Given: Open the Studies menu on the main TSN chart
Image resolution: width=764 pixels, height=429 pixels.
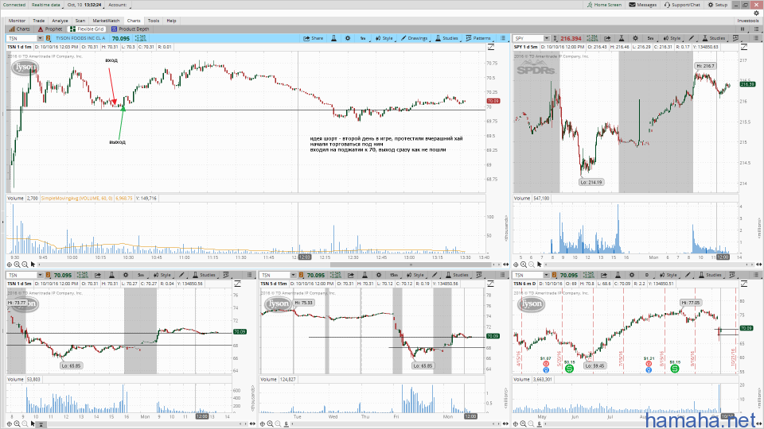Looking at the screenshot, I should click(446, 38).
